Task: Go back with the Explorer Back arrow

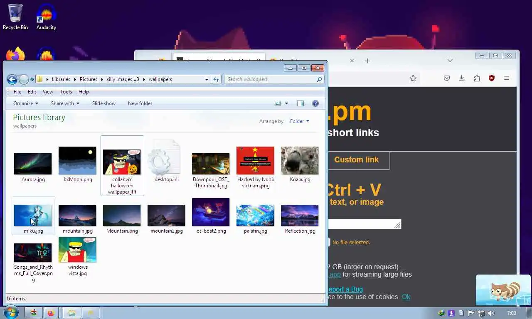Action: [12, 79]
